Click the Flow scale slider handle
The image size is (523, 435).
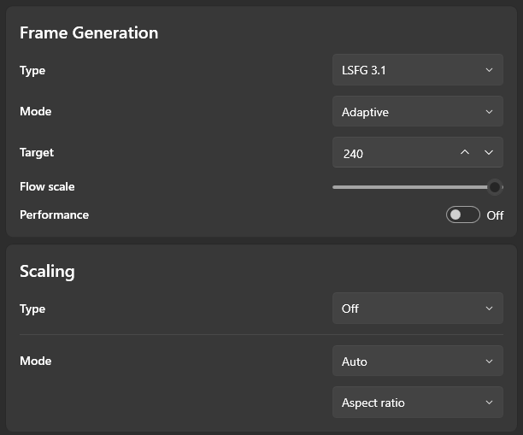pyautogui.click(x=495, y=187)
